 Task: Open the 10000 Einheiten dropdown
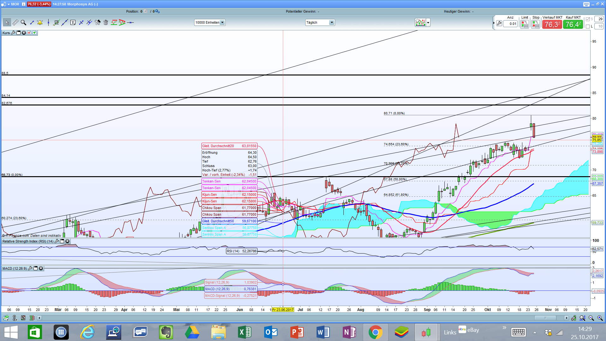pyautogui.click(x=222, y=22)
